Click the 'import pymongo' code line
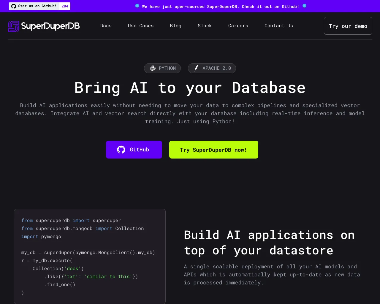The image size is (380, 304). click(41, 236)
